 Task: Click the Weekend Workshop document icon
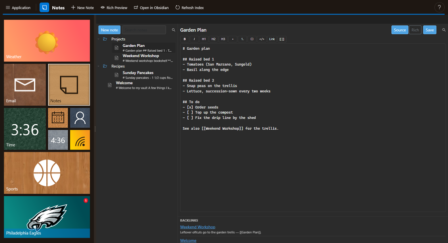pos(116,58)
